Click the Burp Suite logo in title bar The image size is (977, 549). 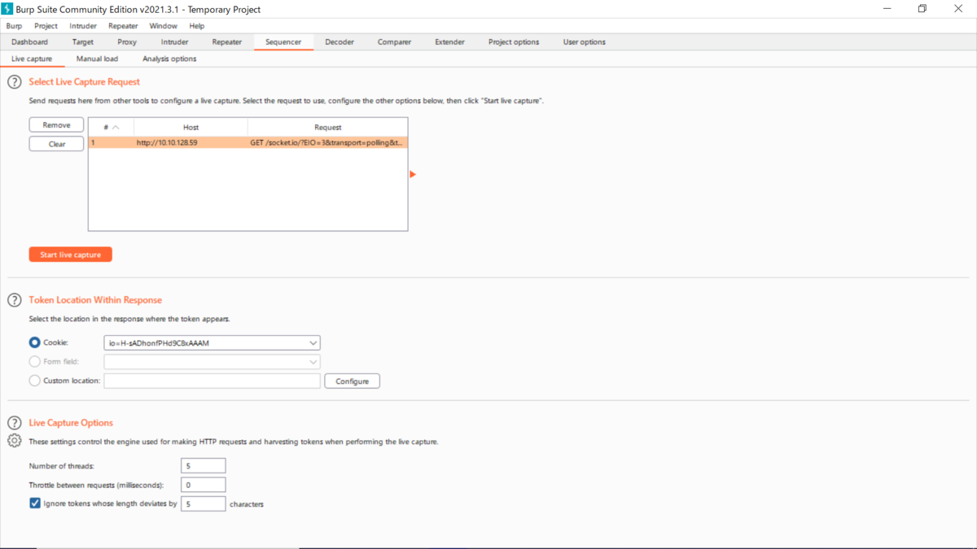[7, 9]
